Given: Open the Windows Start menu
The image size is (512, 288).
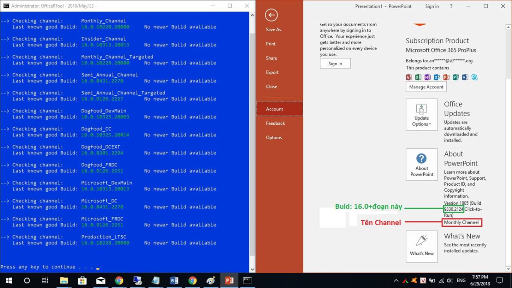Looking at the screenshot, I should 9,280.
